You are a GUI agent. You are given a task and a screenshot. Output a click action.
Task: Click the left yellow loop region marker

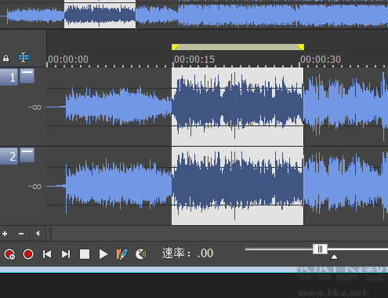175,47
